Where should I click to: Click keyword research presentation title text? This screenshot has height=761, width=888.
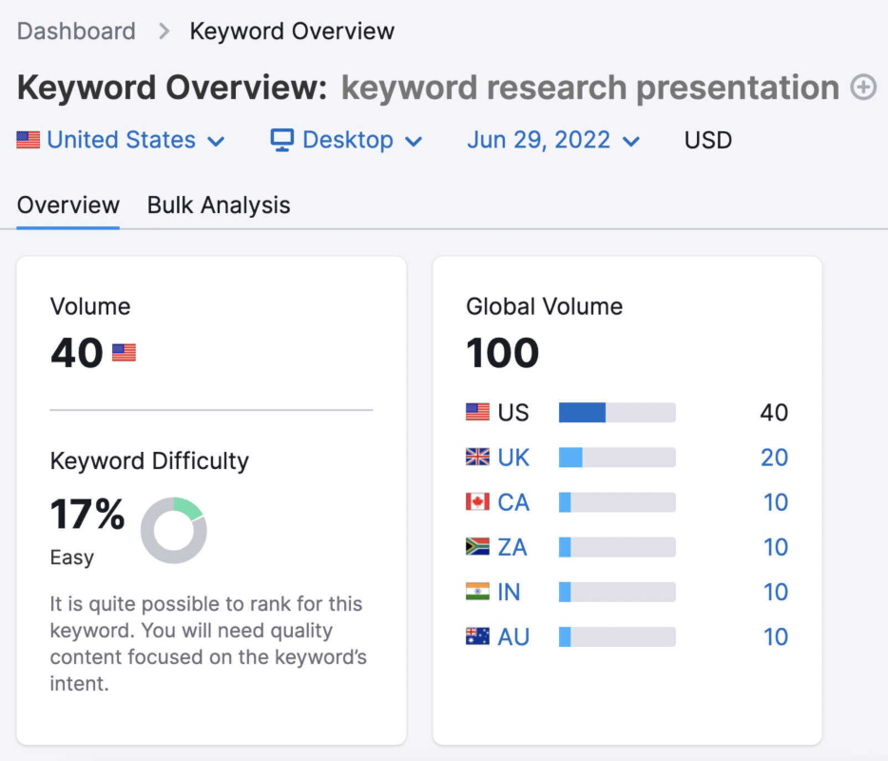click(x=589, y=88)
